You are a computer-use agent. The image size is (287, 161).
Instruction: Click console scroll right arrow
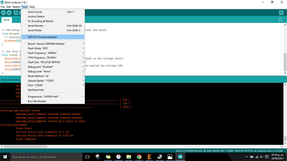282,147
